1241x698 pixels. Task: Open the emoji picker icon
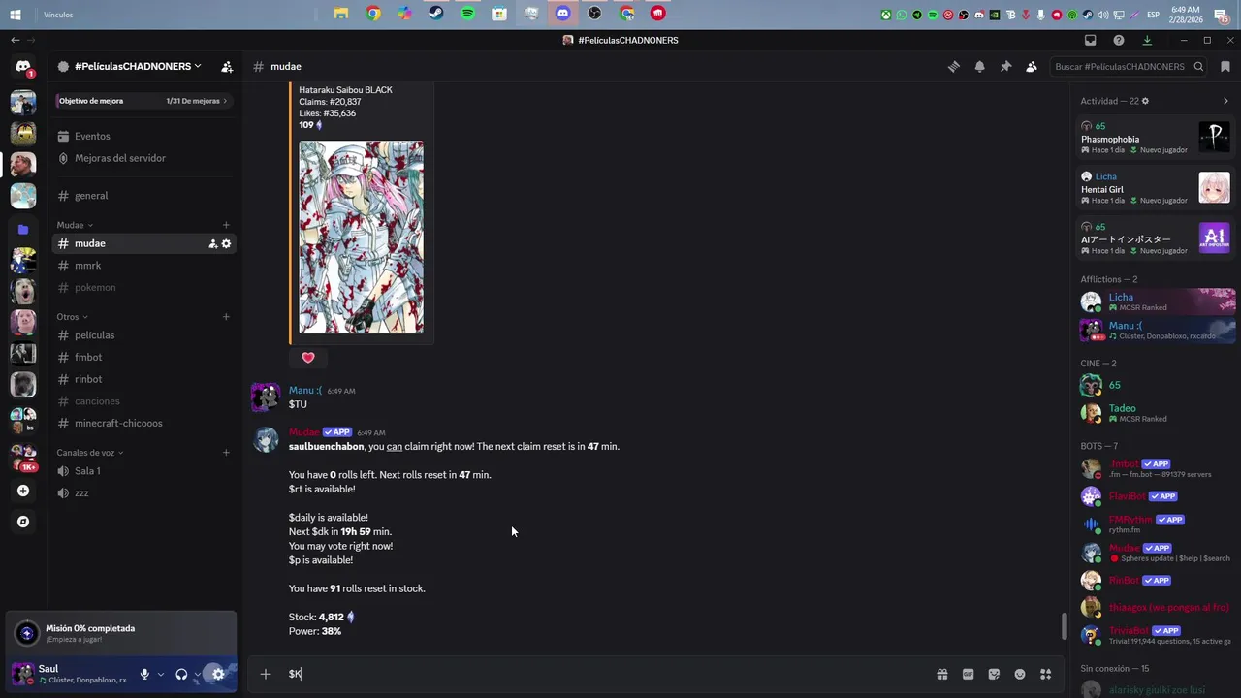pyautogui.click(x=1020, y=674)
